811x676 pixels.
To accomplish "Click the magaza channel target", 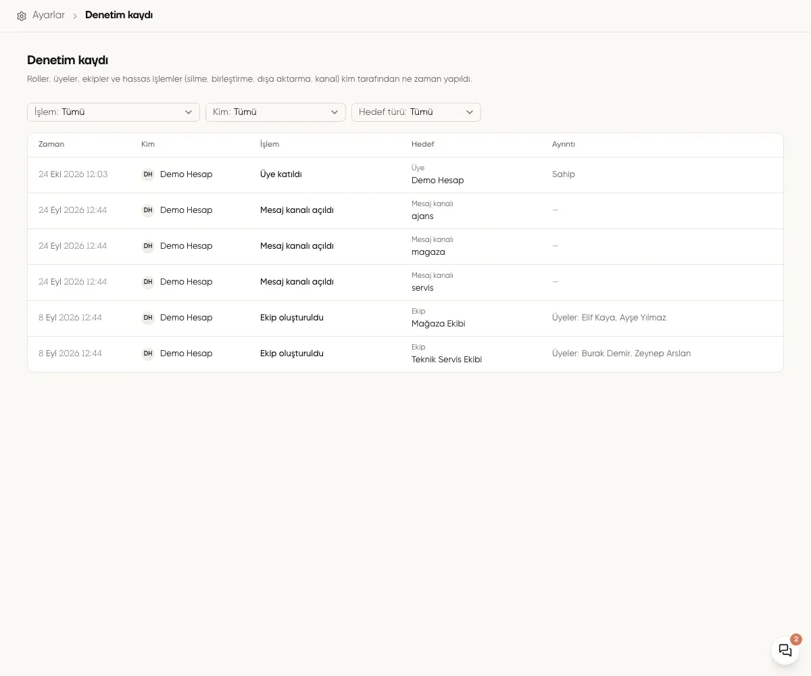I will [x=428, y=252].
